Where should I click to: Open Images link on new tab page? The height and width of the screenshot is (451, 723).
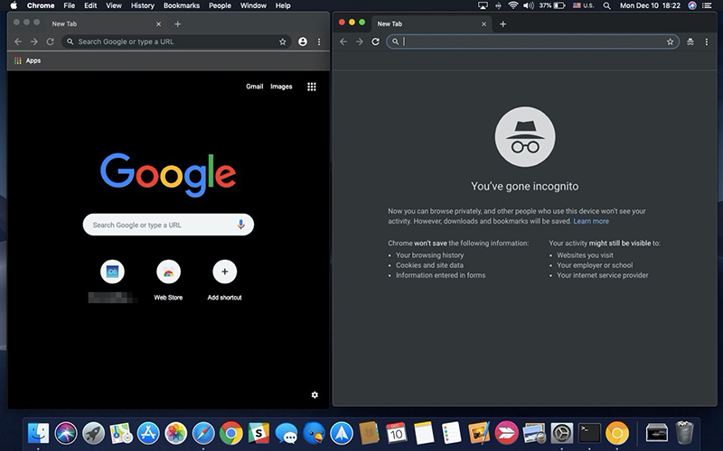(281, 86)
